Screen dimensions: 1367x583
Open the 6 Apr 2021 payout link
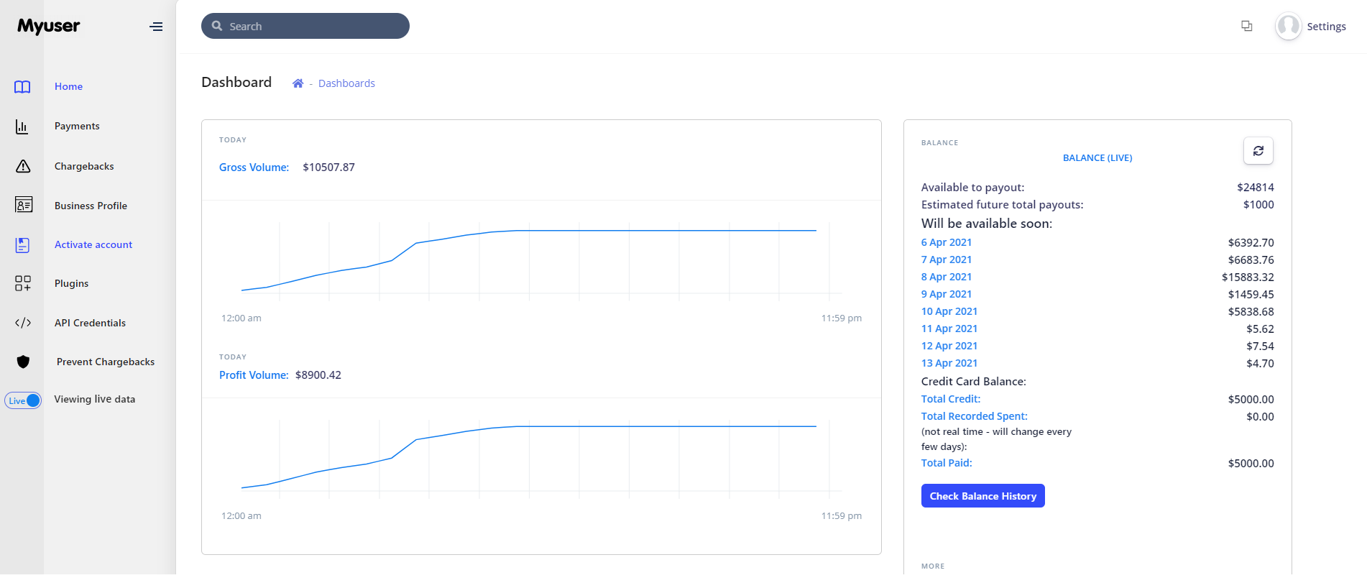pos(946,242)
